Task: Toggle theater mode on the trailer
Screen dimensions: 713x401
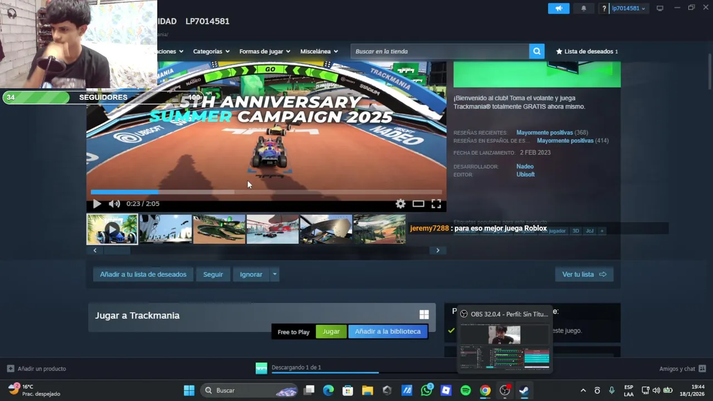Action: click(x=418, y=204)
